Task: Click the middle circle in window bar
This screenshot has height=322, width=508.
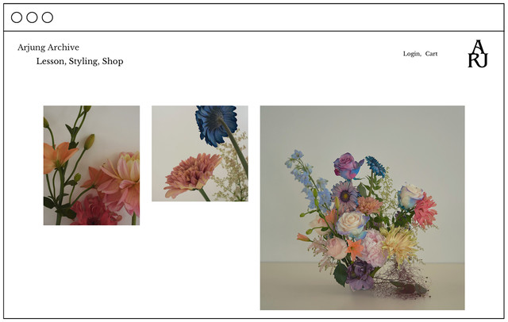Action: [32, 17]
